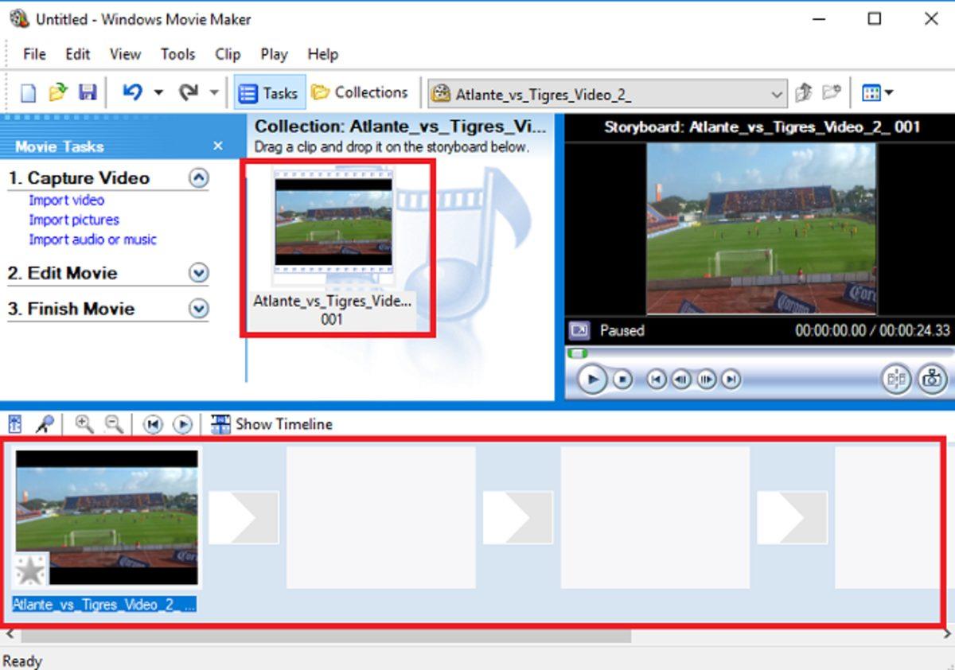This screenshot has height=670, width=955.
Task: Click the Undo arrow icon
Action: tap(131, 93)
